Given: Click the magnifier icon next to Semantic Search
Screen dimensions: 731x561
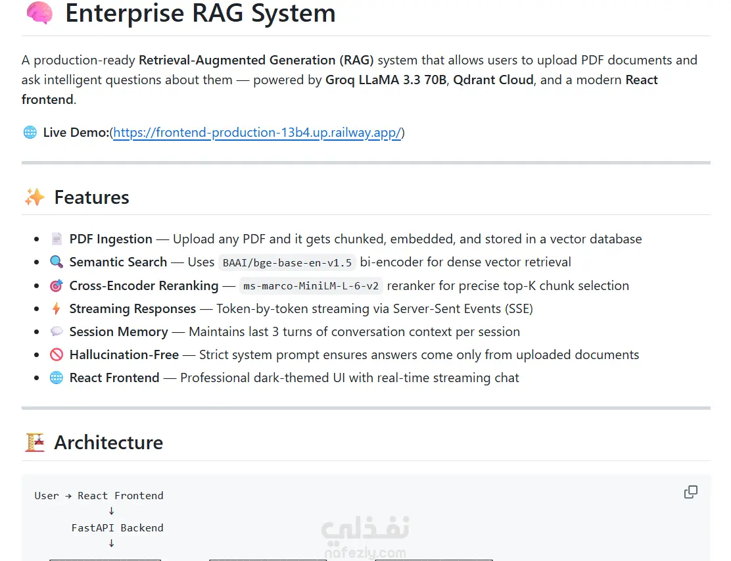Looking at the screenshot, I should pyautogui.click(x=57, y=262).
